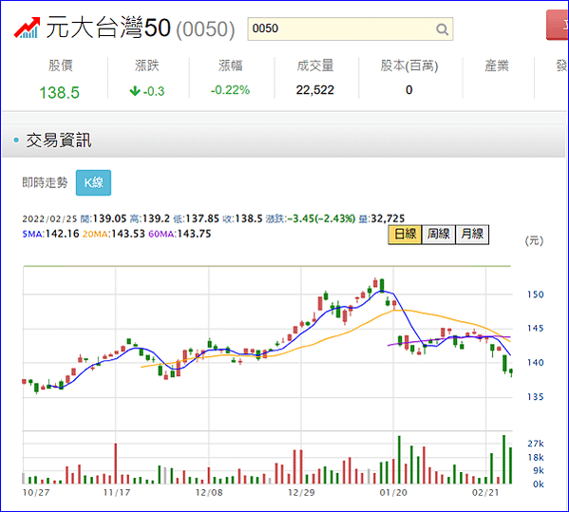Image resolution: width=569 pixels, height=512 pixels.
Task: Click the 漲幅 column label
Action: [231, 66]
